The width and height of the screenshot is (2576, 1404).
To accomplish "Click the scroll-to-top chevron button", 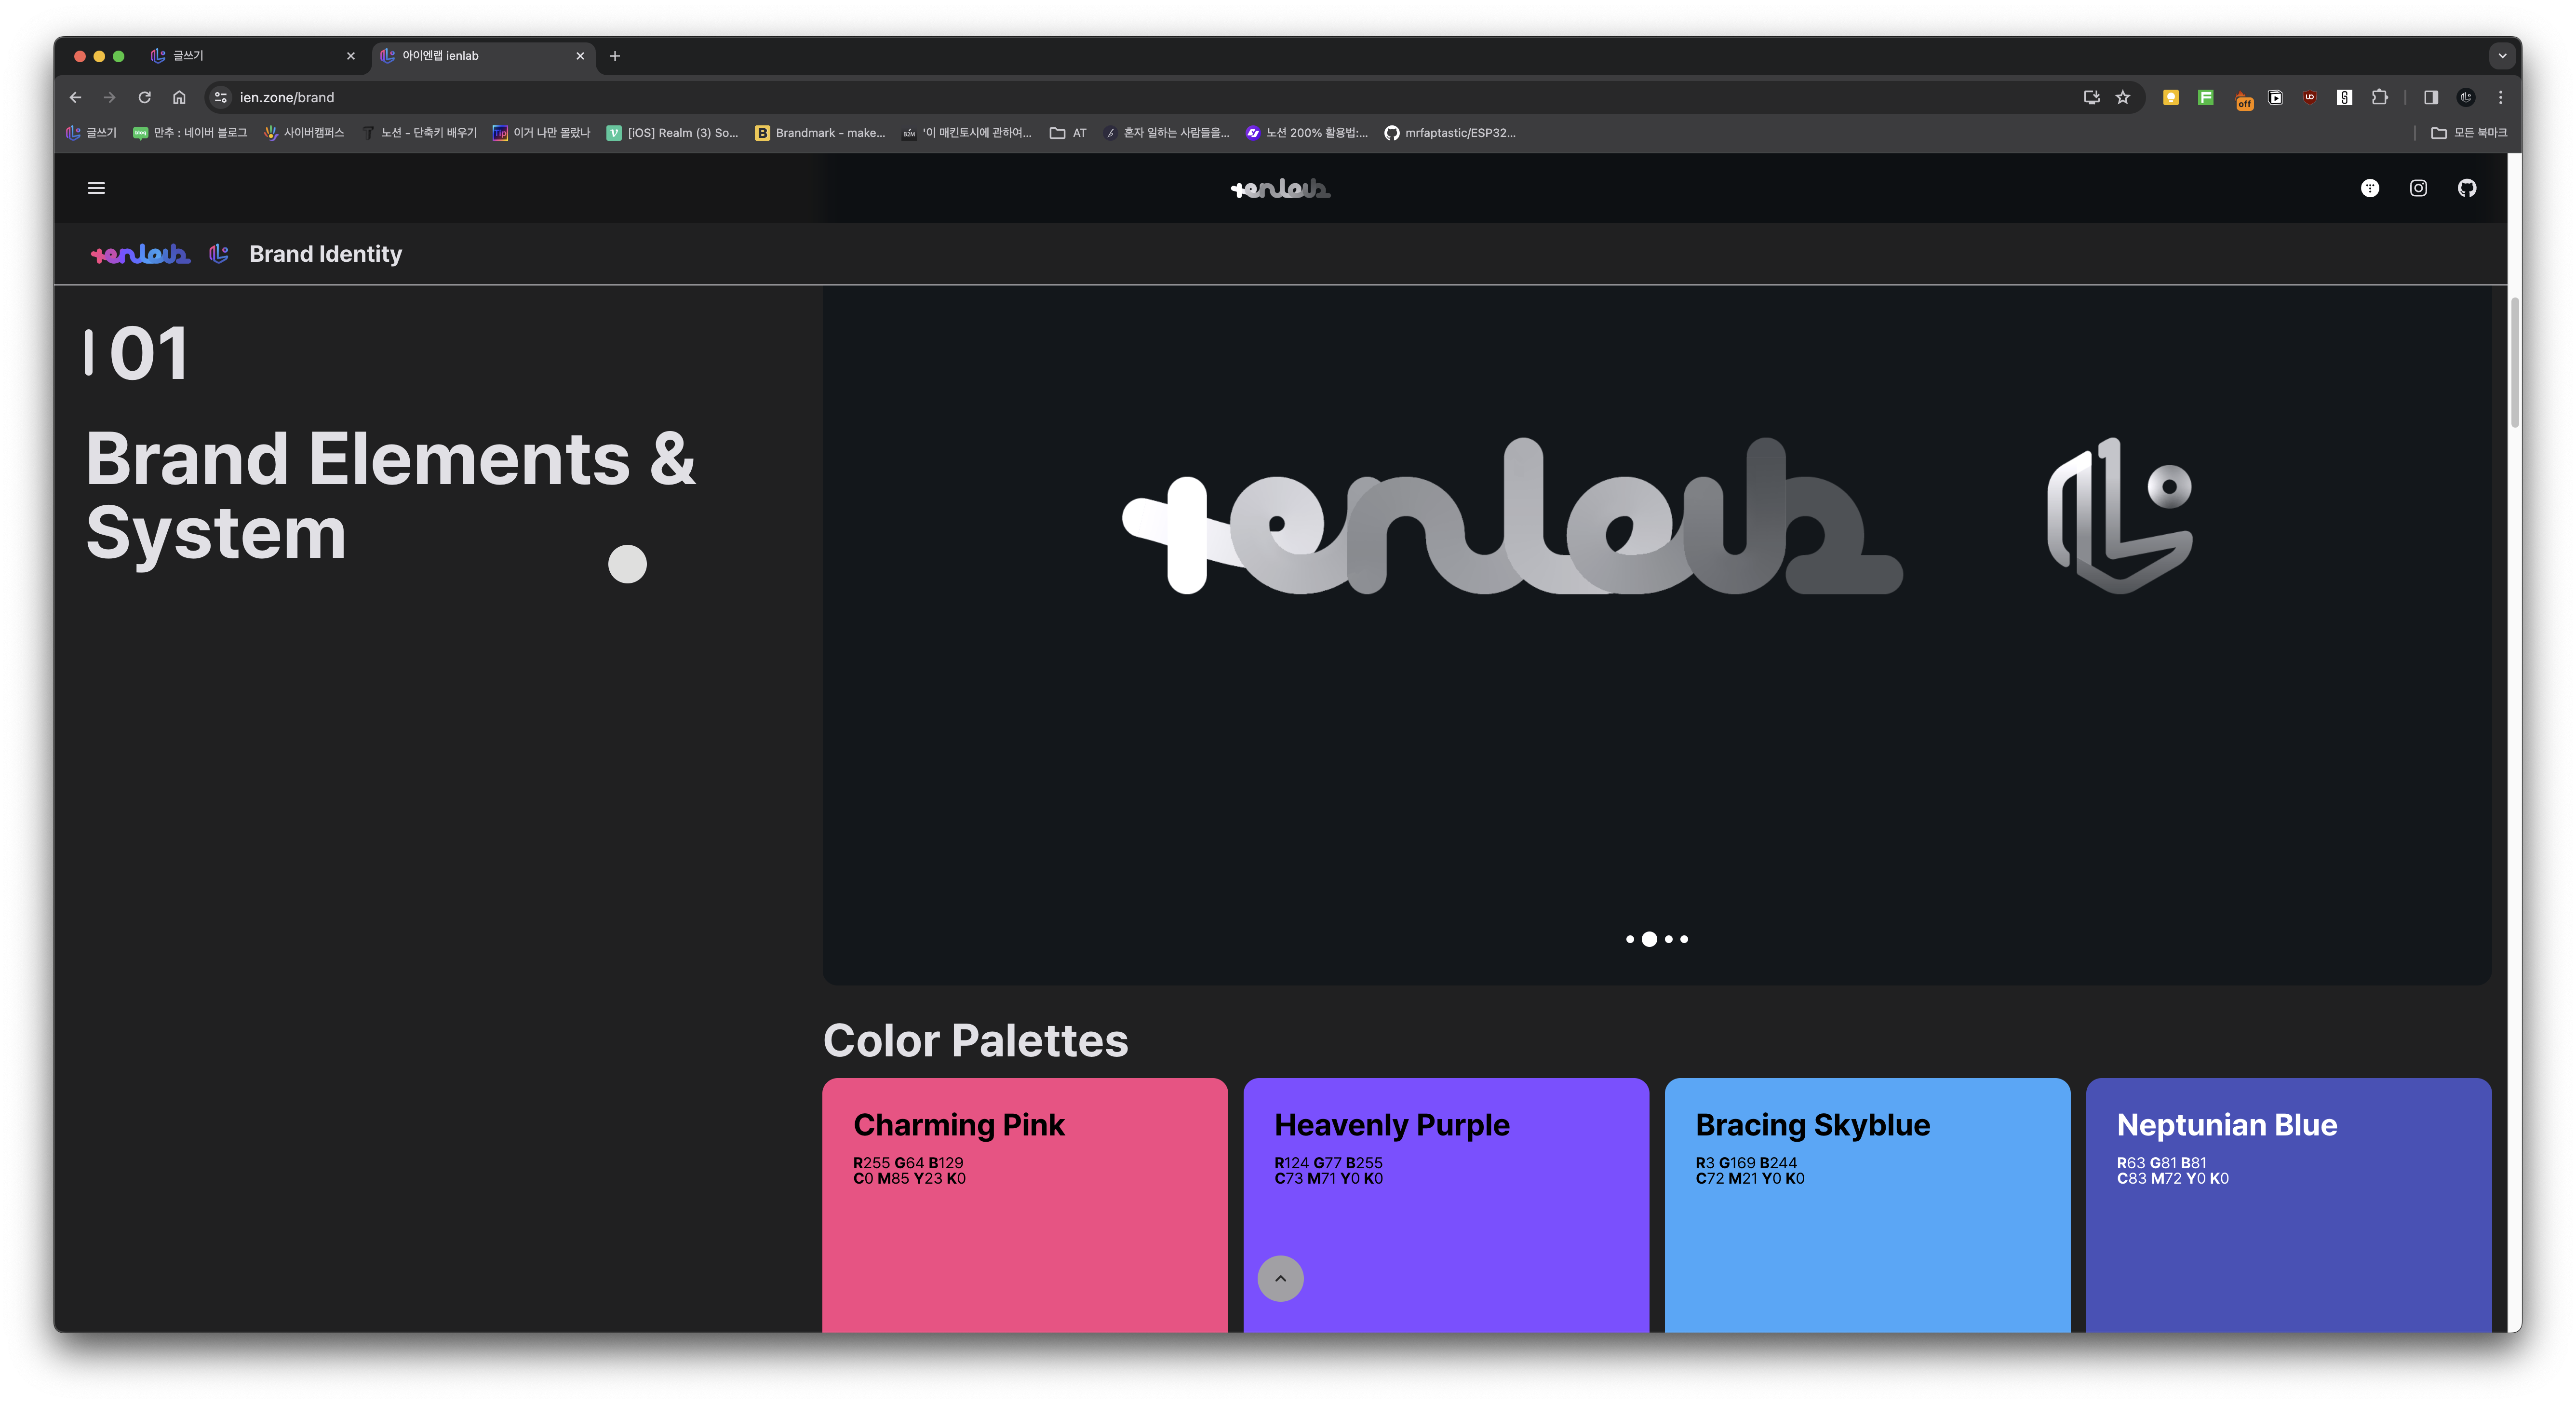I will pyautogui.click(x=1280, y=1278).
